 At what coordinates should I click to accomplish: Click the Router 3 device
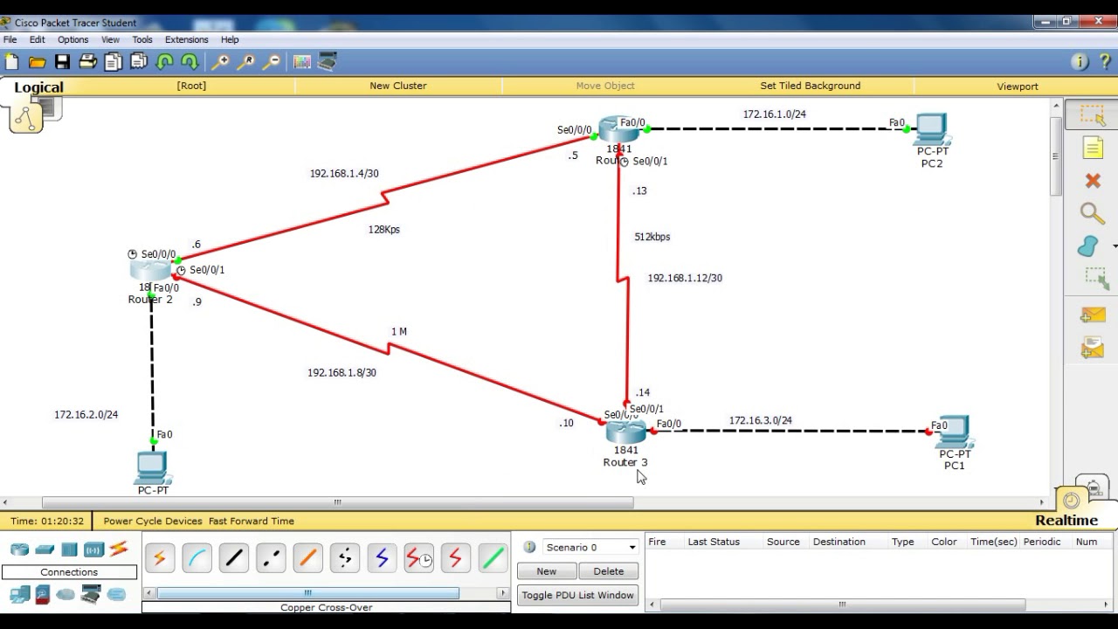pyautogui.click(x=625, y=432)
